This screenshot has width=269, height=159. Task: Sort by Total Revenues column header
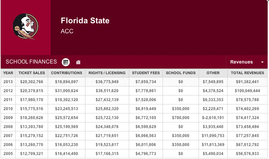point(247,73)
